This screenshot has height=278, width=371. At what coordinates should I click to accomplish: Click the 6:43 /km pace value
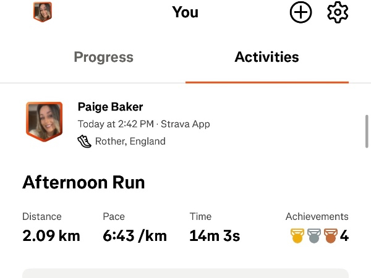tap(134, 235)
